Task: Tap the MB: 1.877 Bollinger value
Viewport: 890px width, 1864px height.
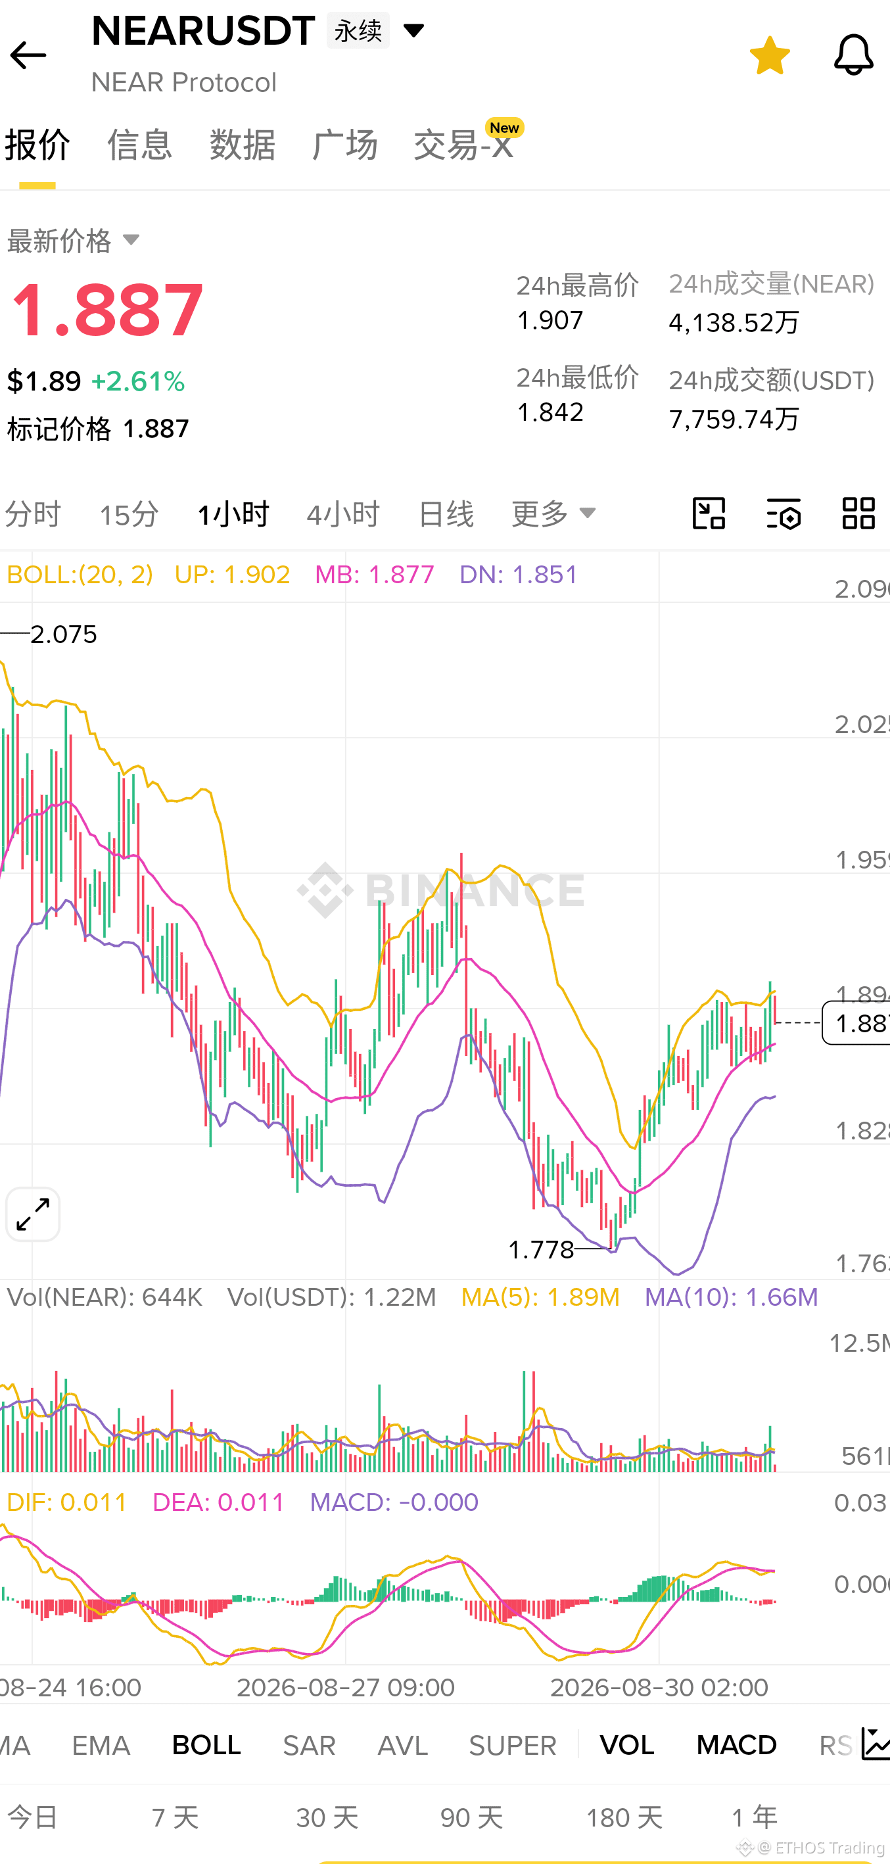Action: point(375,575)
